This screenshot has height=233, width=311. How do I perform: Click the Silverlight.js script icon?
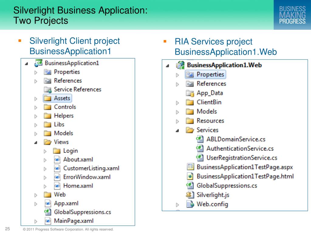(190, 195)
